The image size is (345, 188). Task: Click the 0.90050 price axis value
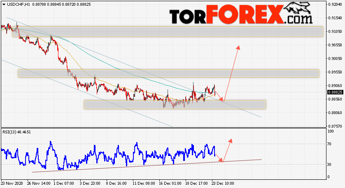click(335, 59)
